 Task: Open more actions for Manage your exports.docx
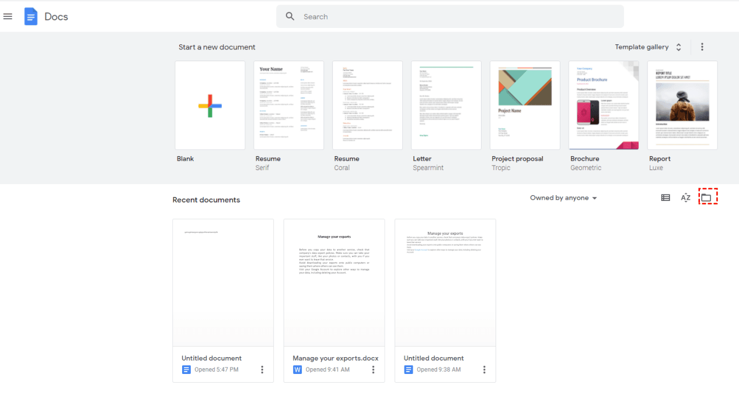click(x=373, y=369)
